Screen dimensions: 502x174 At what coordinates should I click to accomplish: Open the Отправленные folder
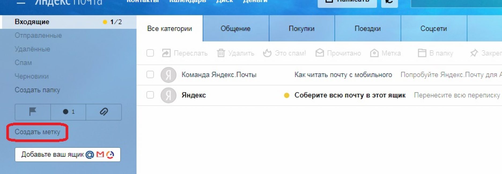(x=38, y=35)
